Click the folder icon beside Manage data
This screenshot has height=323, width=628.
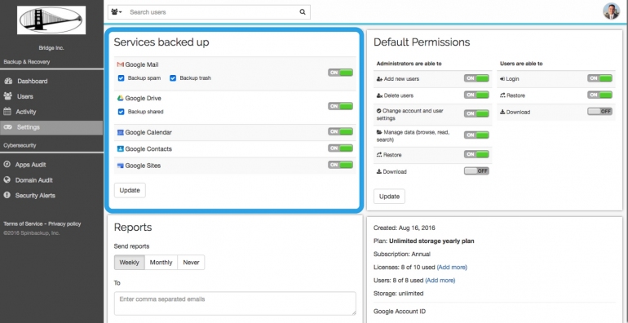379,132
